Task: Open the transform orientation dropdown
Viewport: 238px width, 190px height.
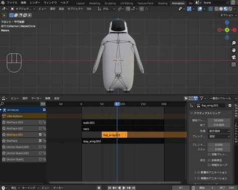Action: (x=106, y=9)
